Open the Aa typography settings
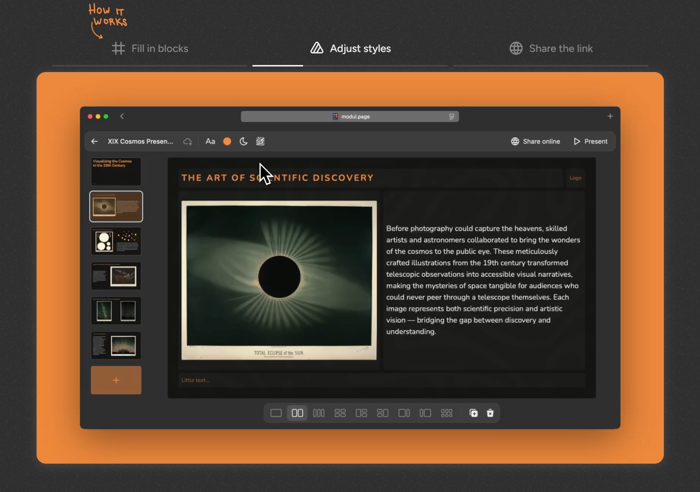 coord(210,142)
